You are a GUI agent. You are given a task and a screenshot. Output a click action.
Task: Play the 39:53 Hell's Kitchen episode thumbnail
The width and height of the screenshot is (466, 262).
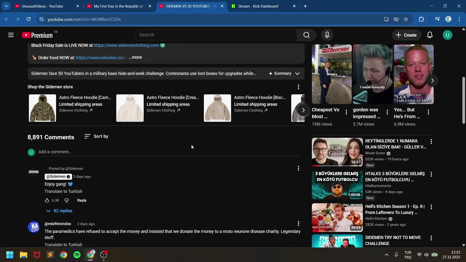(337, 218)
